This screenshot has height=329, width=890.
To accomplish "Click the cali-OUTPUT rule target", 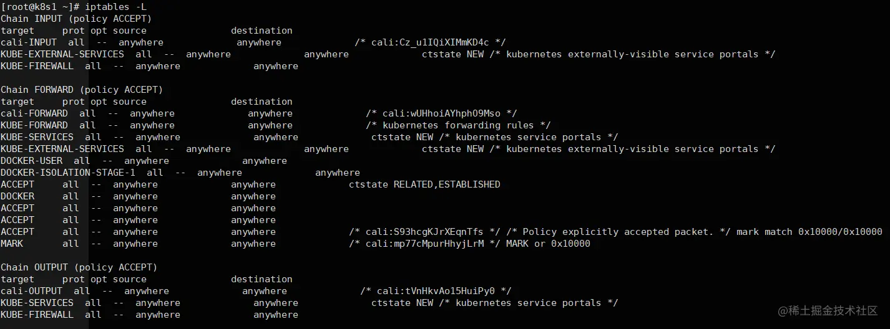I will pyautogui.click(x=31, y=291).
